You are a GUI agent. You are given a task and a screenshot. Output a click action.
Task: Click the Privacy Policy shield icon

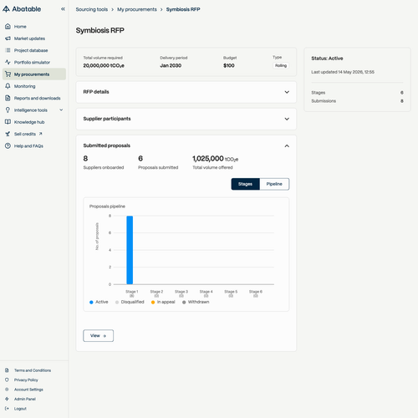click(x=7, y=380)
